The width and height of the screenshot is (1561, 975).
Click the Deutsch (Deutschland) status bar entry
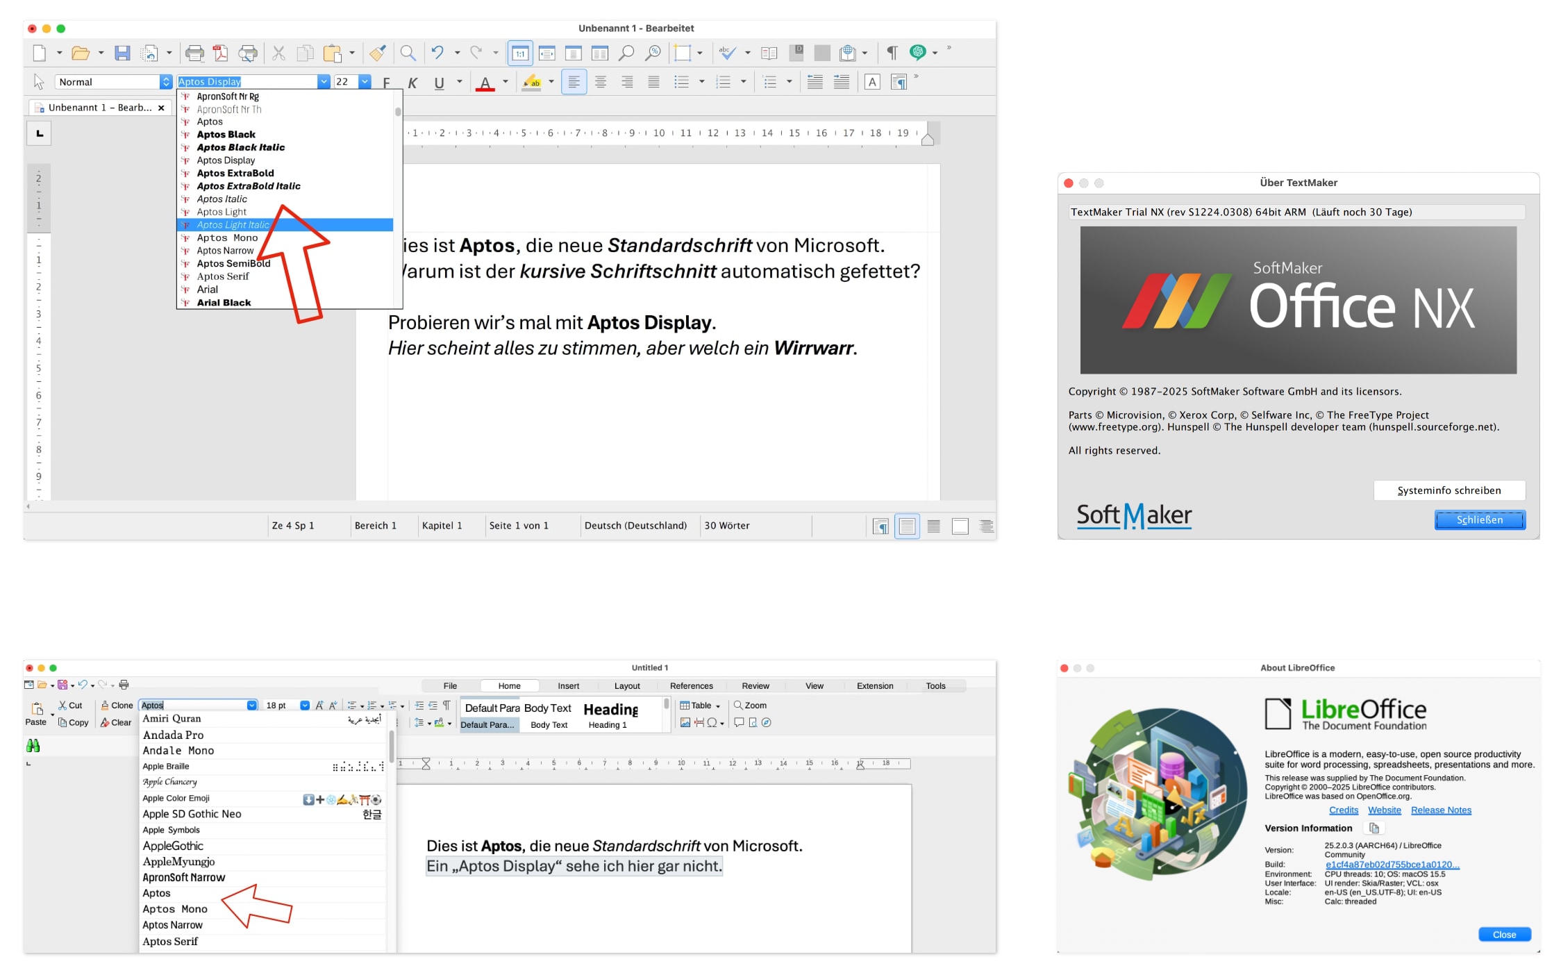(x=635, y=526)
